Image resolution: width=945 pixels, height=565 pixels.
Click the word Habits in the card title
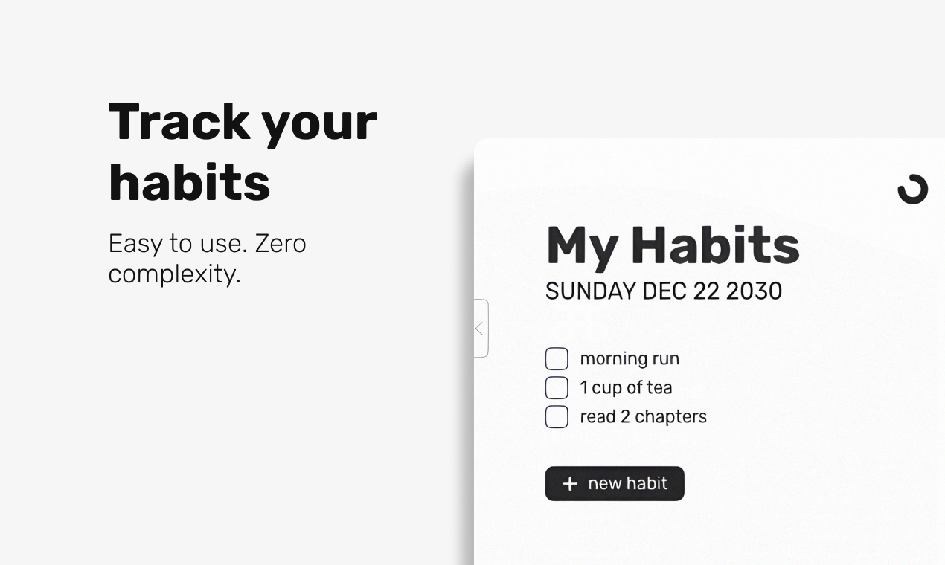(x=715, y=245)
